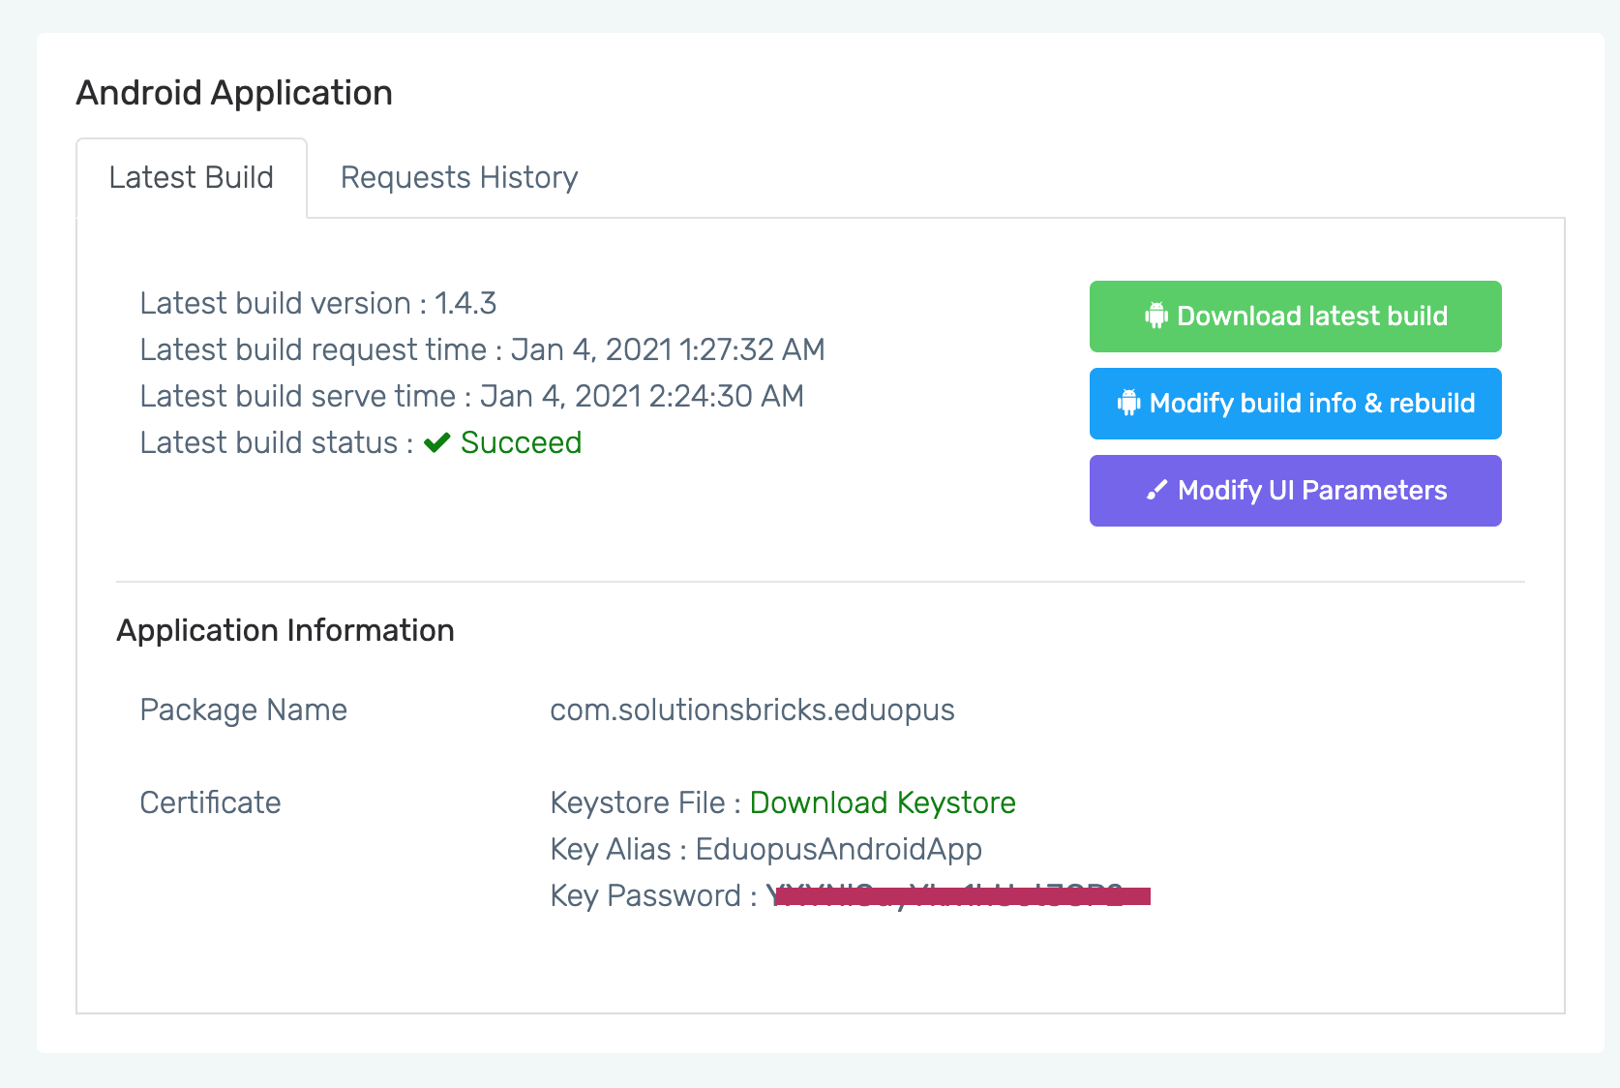Click the package name com.solutionsbricks.eduopus

point(751,710)
